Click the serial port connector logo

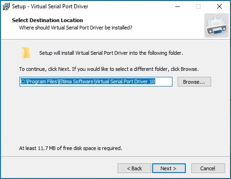click(x=216, y=25)
